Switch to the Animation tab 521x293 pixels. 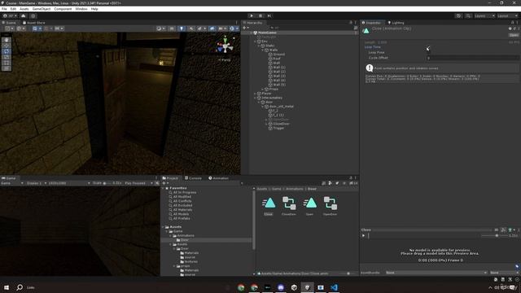[x=218, y=178]
